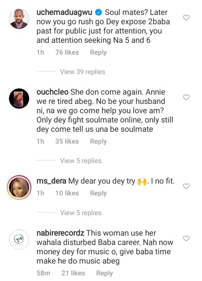
Task: Heart the nabirerecordz comment
Action: coord(187,238)
